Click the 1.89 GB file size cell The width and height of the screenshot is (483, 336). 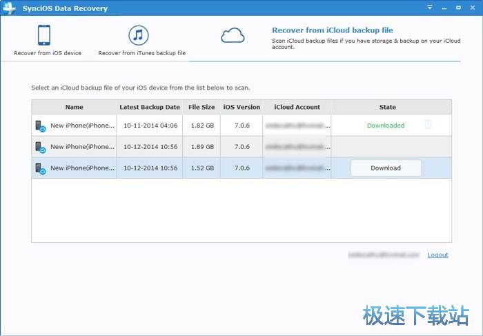pos(202,147)
